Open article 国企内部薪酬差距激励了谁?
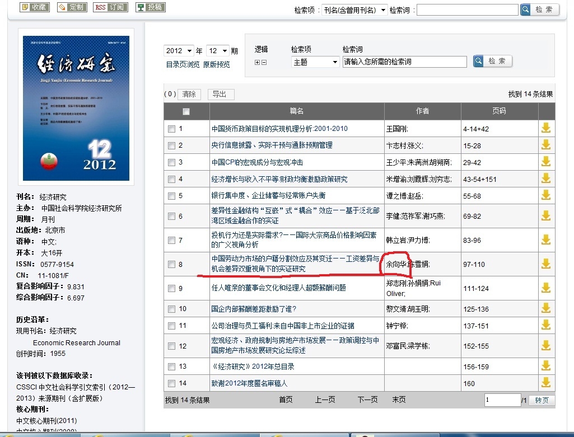574x437 pixels. pyautogui.click(x=254, y=309)
